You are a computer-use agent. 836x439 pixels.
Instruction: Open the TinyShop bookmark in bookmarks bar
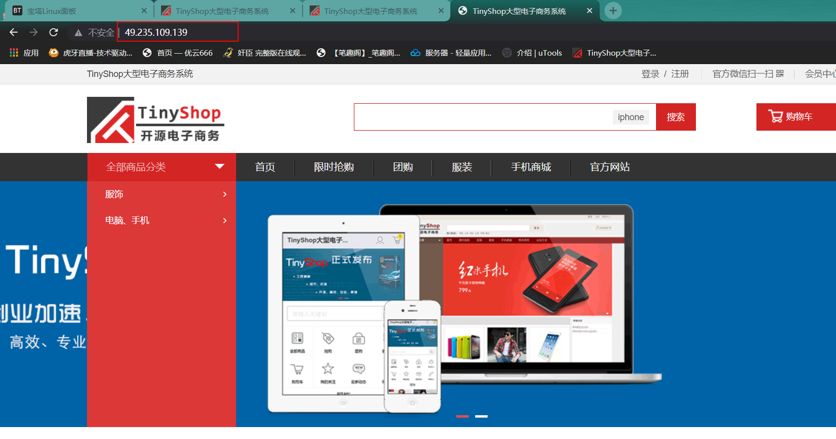pyautogui.click(x=614, y=53)
